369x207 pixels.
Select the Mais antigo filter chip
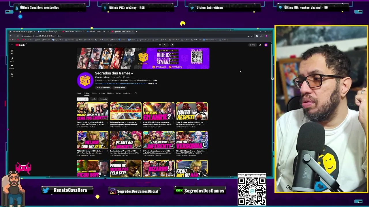[103, 99]
